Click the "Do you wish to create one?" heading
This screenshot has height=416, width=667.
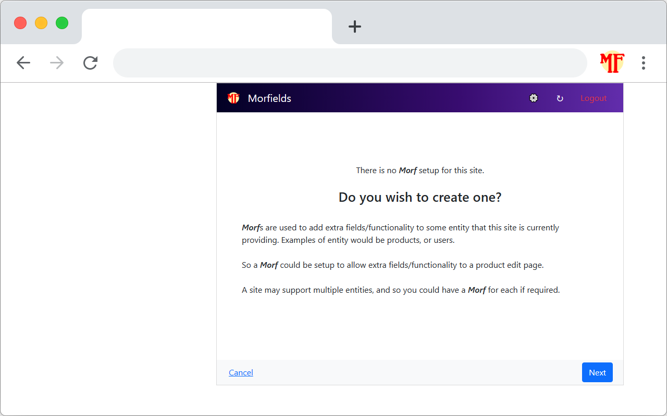pos(420,198)
